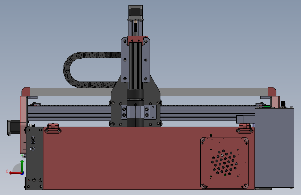Select the stepper motor atop the Z-axis

pos(135,12)
